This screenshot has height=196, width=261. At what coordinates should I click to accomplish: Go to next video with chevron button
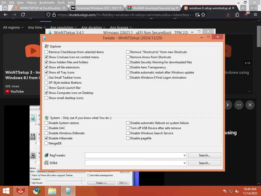(x=228, y=105)
